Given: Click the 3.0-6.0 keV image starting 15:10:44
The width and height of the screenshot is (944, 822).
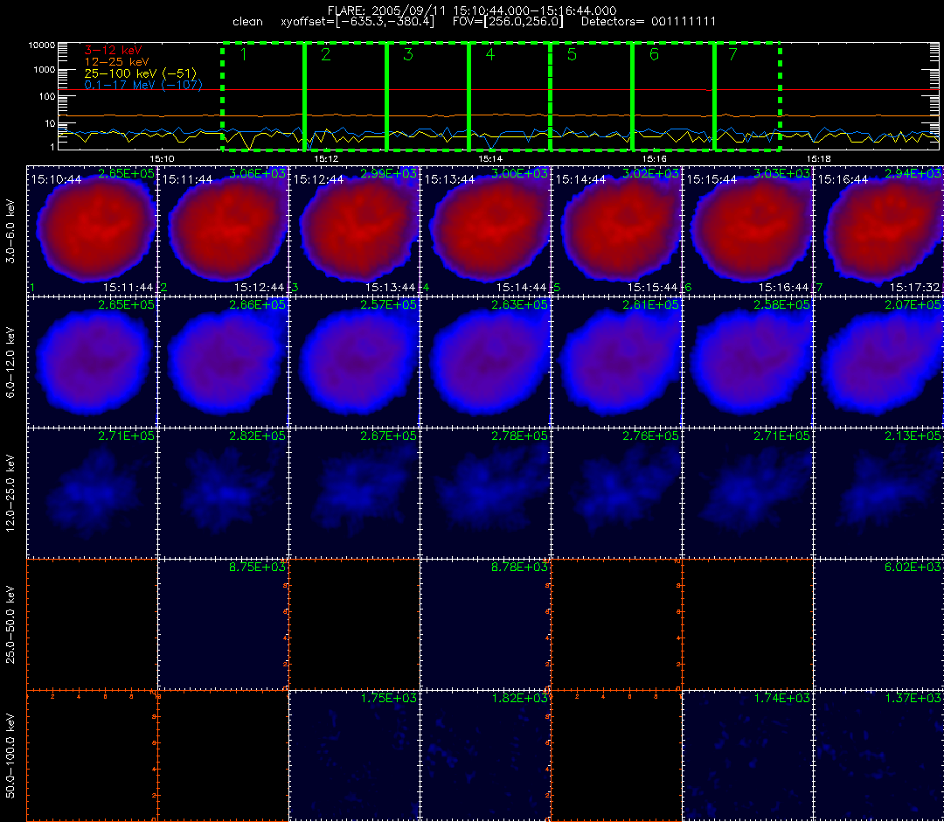Looking at the screenshot, I should click(92, 231).
